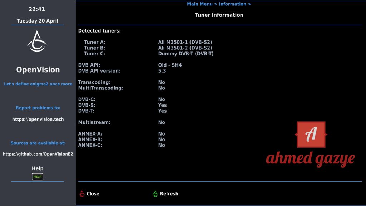This screenshot has height=206, width=366.
Task: Click the ANNEX-C label
Action: coord(90,145)
